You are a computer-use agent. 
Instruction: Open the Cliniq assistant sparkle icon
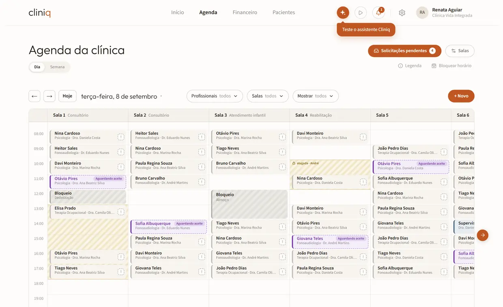(x=343, y=13)
